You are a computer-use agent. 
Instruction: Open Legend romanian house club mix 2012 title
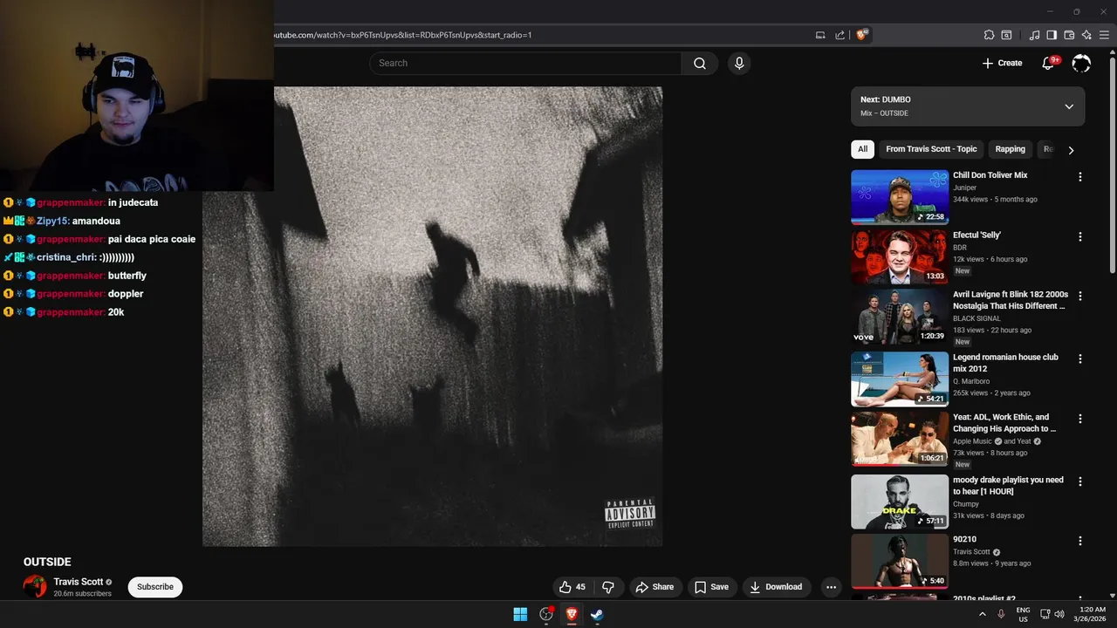1005,363
